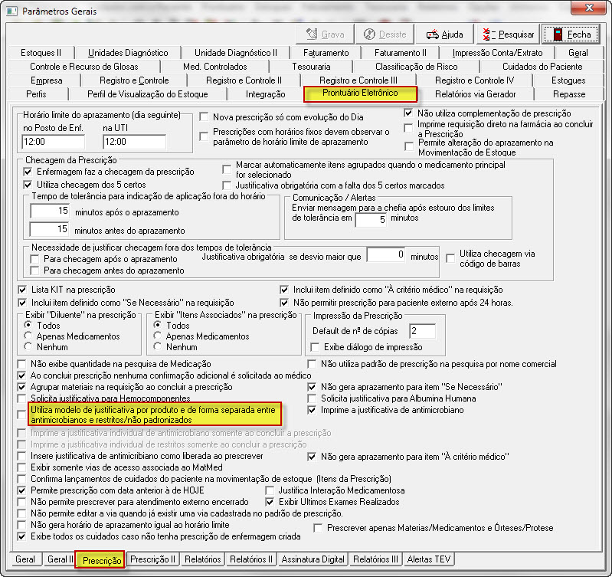
Task: Open the Integração tab
Action: click(x=266, y=94)
